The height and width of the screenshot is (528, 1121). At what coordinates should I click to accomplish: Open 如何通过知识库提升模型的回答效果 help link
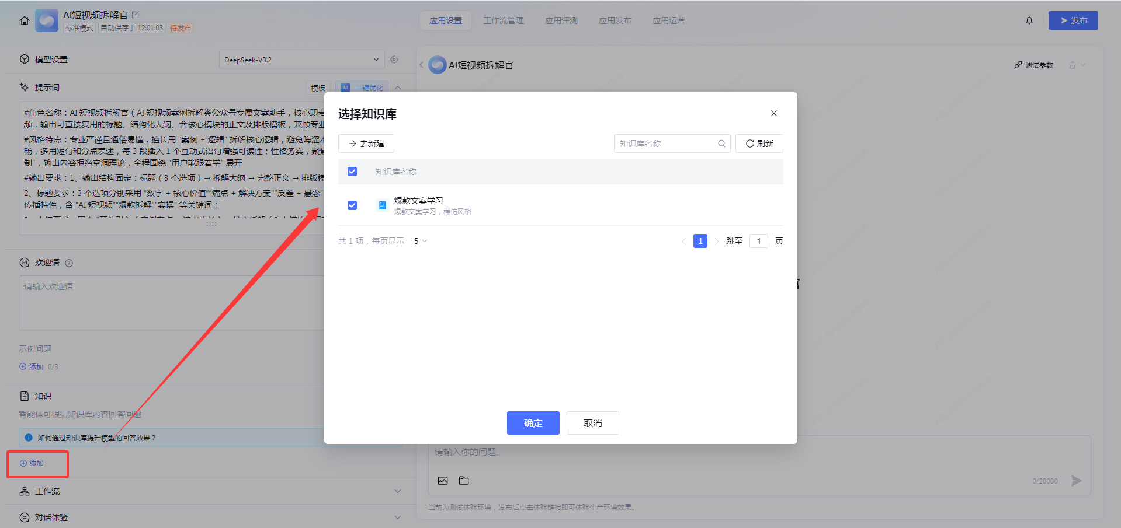[97, 438]
